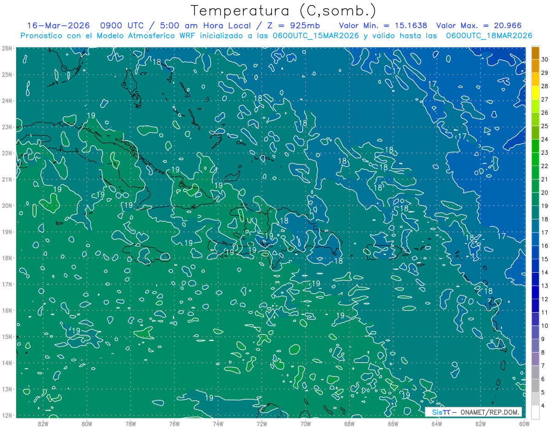Viewport: 557px width, 430px height.
Task: Click the "16N" latitude label
Action: click(x=6, y=310)
